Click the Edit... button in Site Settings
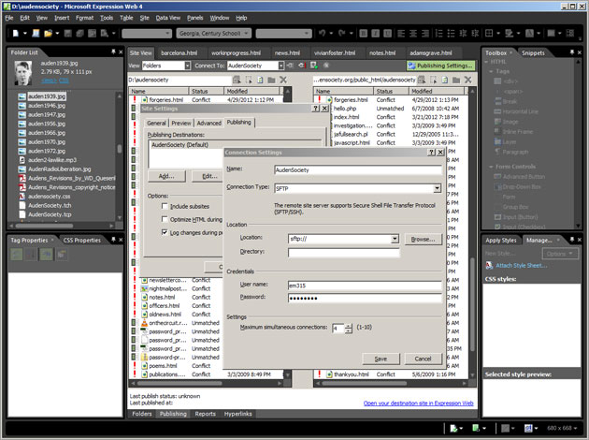Screen dimensions: 589x440 pos(208,176)
